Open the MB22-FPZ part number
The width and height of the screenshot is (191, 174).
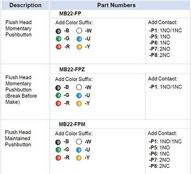(72, 70)
